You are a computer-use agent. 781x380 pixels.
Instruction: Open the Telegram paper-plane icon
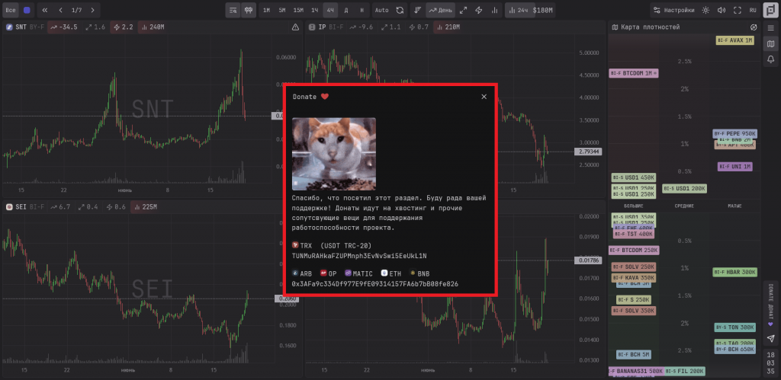770,338
